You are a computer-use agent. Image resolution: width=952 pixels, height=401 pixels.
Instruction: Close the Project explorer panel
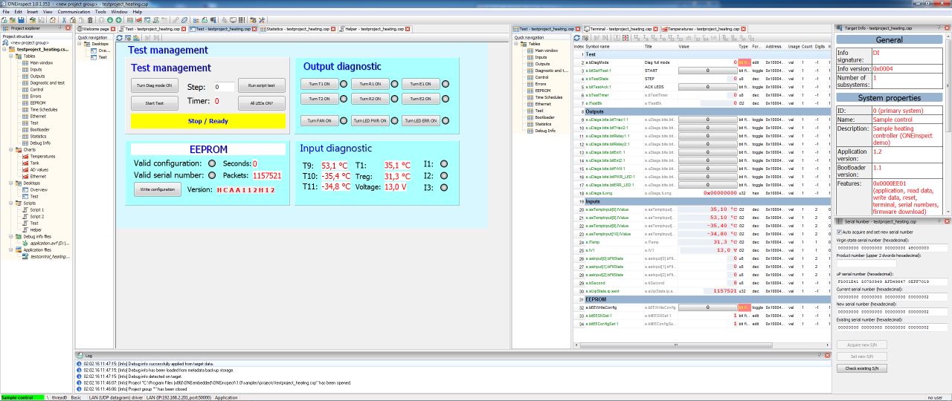coord(68,28)
